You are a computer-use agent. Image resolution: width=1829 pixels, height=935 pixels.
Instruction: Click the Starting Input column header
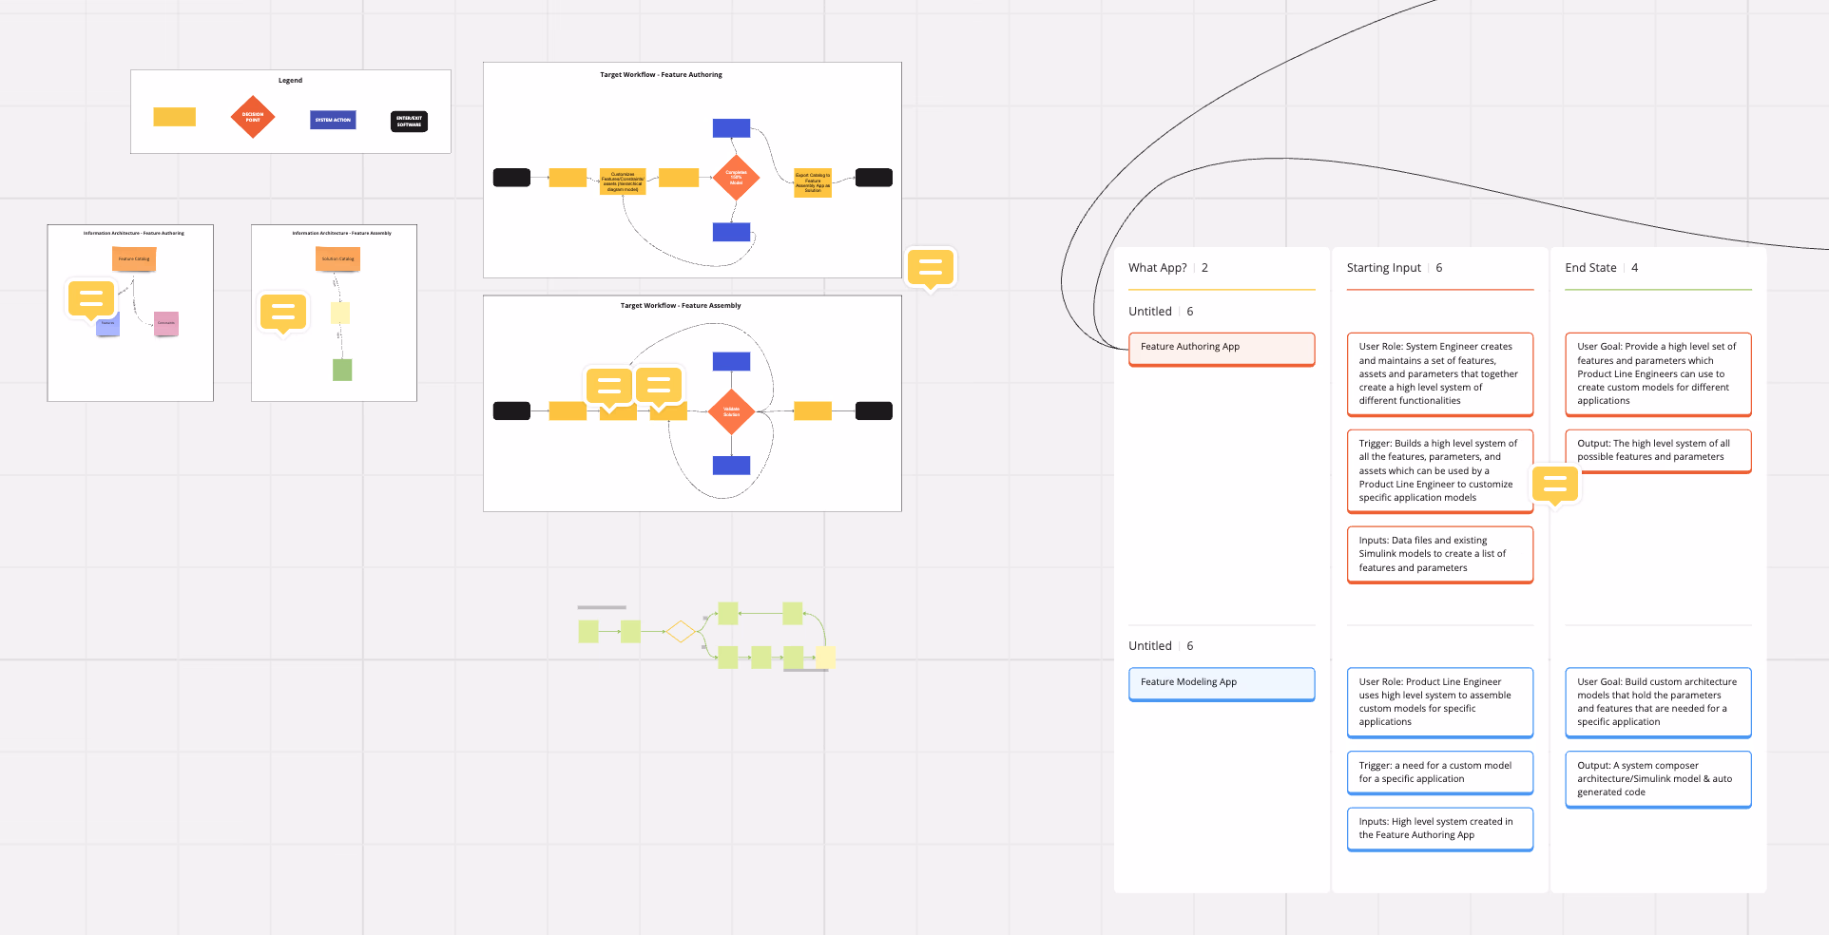[1383, 268]
